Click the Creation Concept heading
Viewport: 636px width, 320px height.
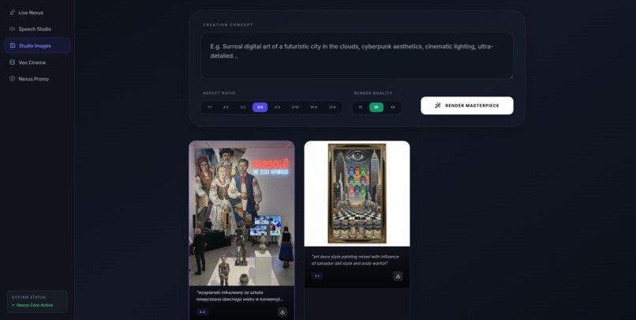click(228, 24)
